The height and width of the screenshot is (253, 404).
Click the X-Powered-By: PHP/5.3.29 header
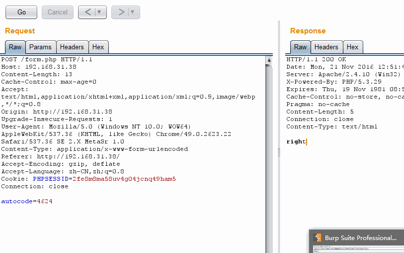pos(334,82)
